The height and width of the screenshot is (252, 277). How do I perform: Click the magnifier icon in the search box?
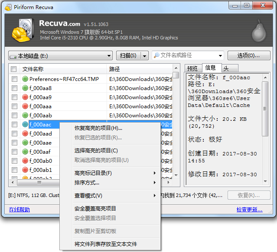pos(156,55)
